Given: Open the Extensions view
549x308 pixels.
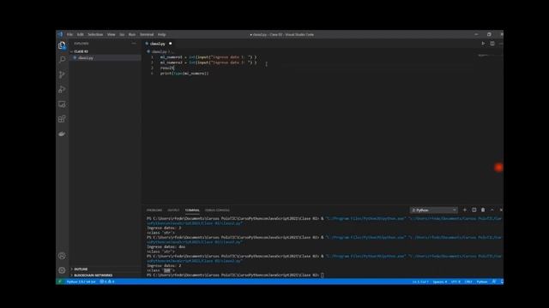Looking at the screenshot, I should (x=62, y=119).
